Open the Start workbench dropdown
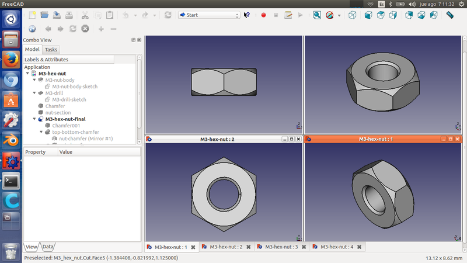Image resolution: width=467 pixels, height=263 pixels. tap(209, 15)
